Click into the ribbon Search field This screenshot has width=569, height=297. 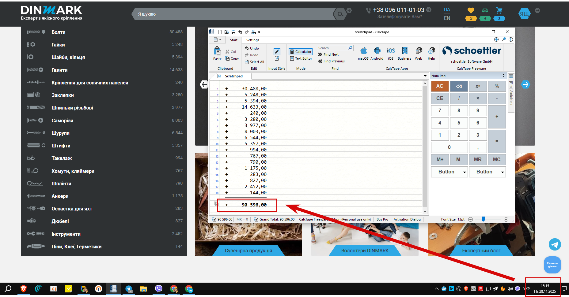point(332,48)
